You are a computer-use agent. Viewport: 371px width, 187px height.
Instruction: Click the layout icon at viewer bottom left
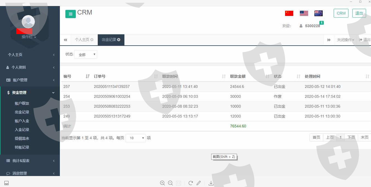pyautogui.click(x=7, y=183)
